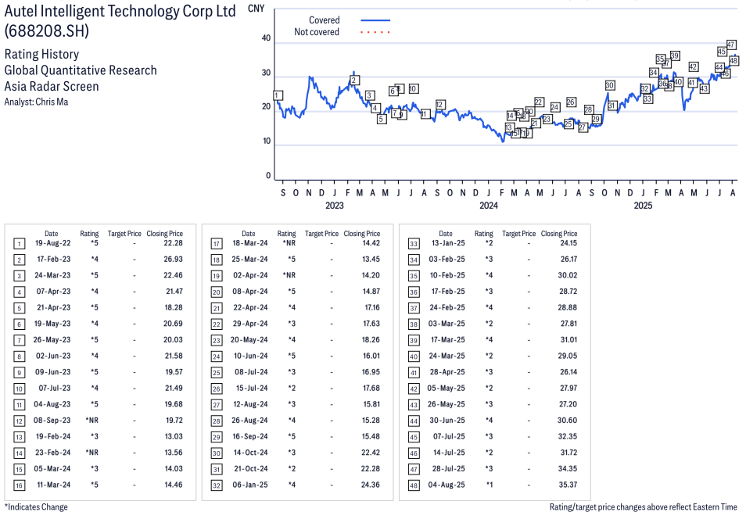Screen dimensions: 746x512
Task: Select the 'Covered' legend label
Action: click(324, 20)
